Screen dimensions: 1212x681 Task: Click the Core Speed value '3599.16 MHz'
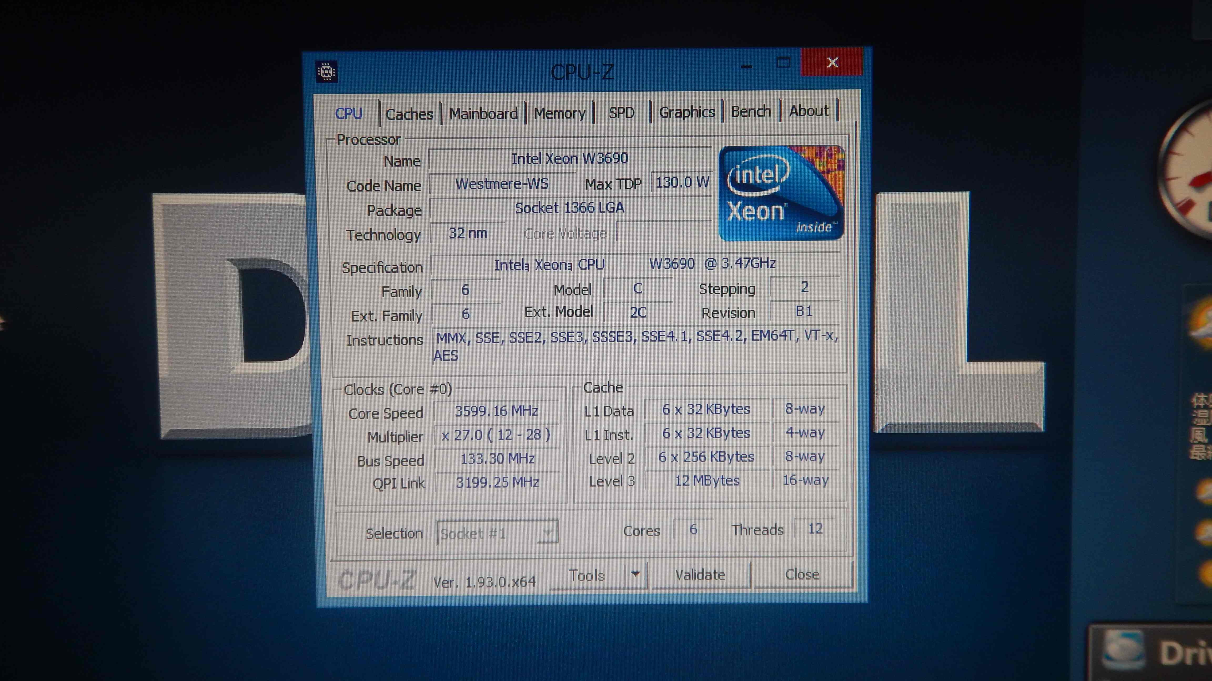pos(496,411)
